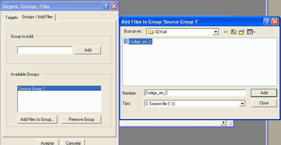This screenshot has height=145, width=281.
Task: Click into the Group to Add text field
Action: [x=45, y=50]
